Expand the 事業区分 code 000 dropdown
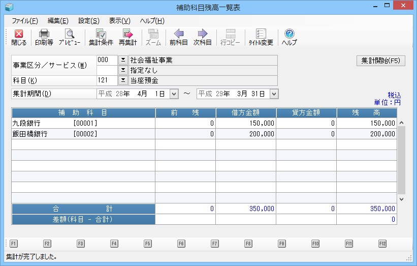 (x=122, y=60)
